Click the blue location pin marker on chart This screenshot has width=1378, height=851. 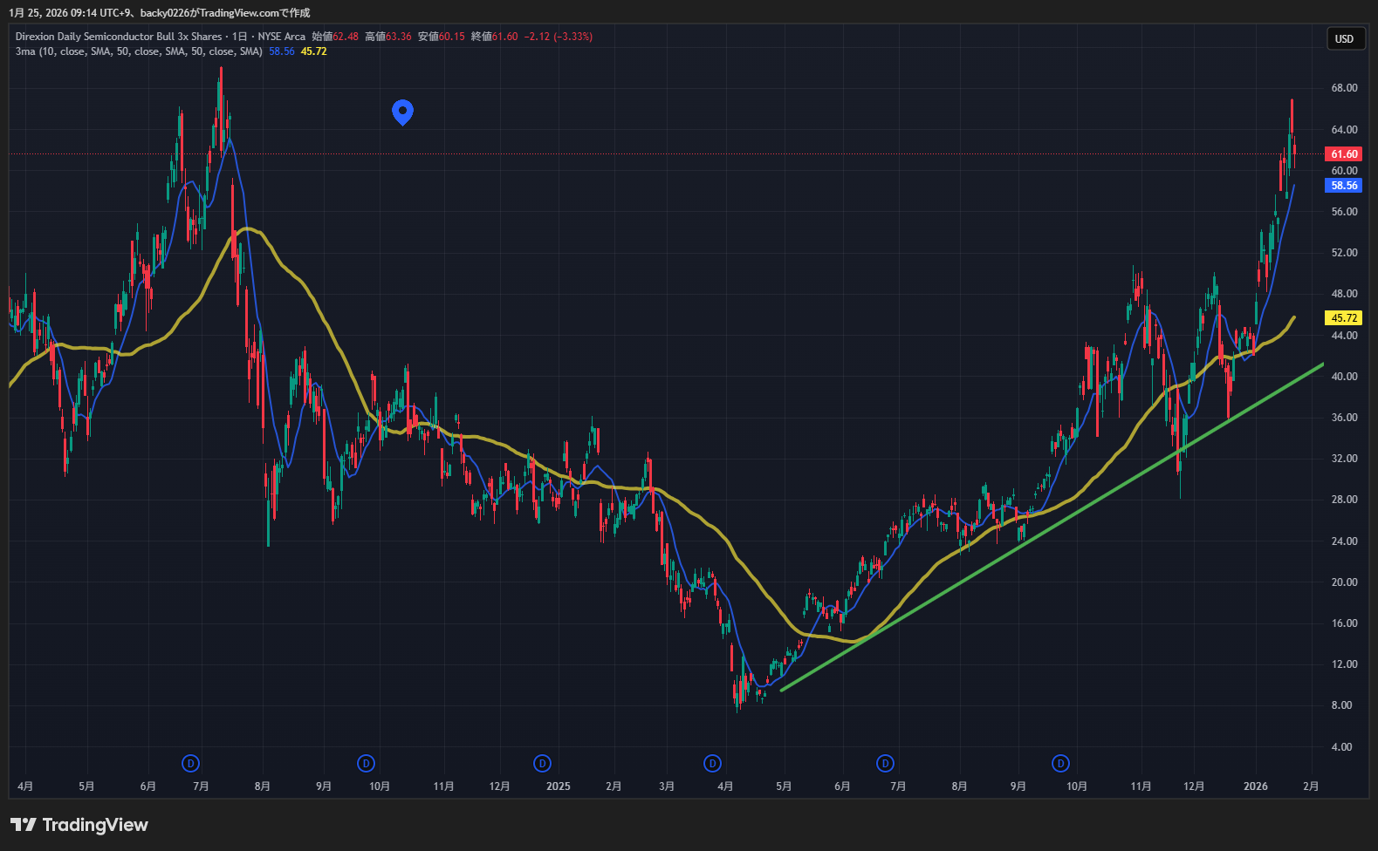tap(402, 111)
